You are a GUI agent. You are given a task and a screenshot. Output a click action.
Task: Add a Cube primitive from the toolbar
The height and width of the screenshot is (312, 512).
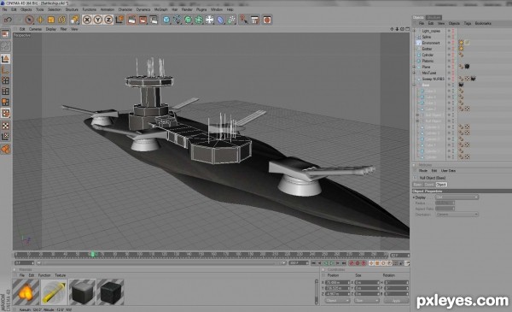166,20
